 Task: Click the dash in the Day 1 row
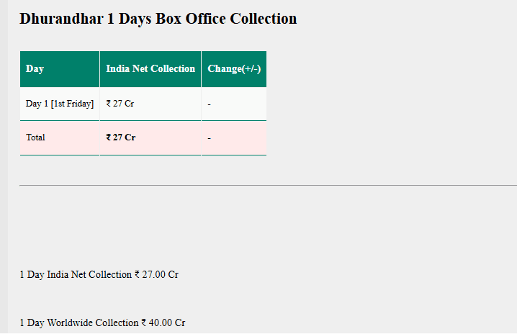pos(209,104)
